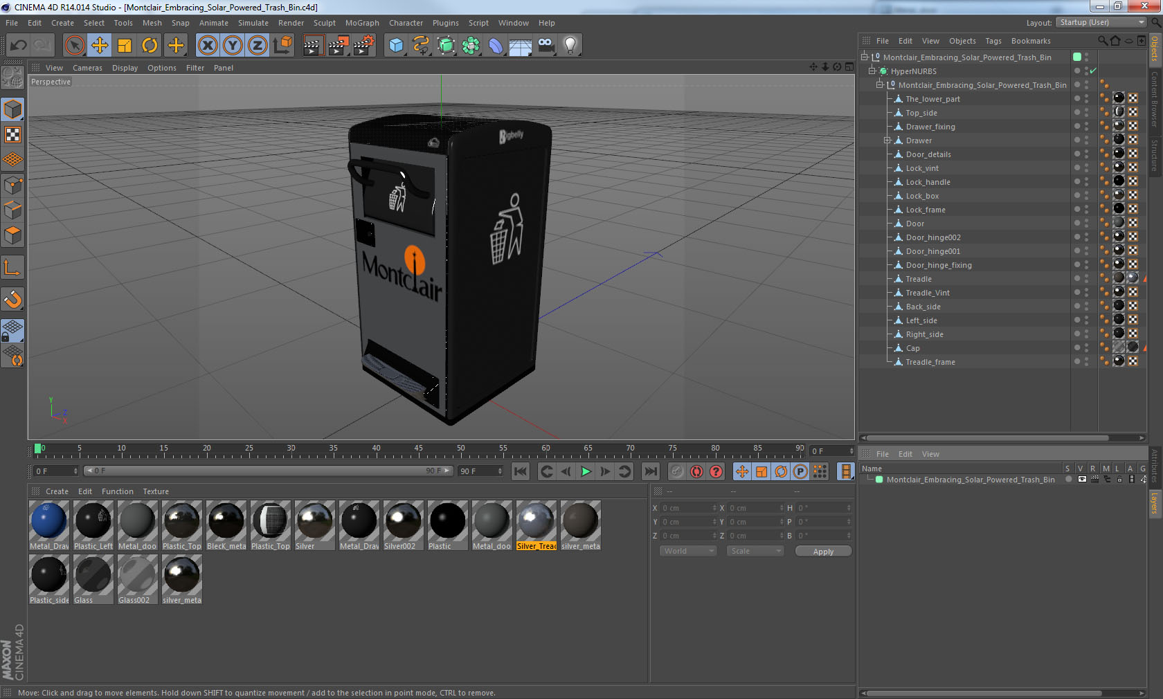Activate the Scale tool in top toolbar
The image size is (1163, 699).
125,46
